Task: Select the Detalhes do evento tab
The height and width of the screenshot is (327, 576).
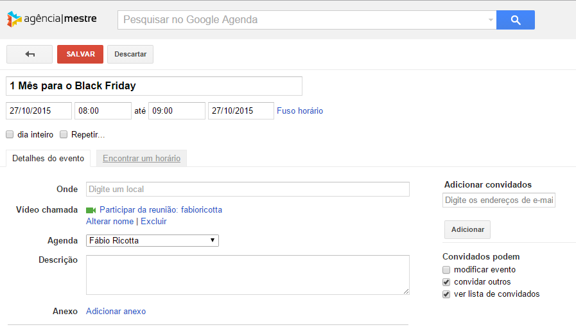Action: point(48,159)
